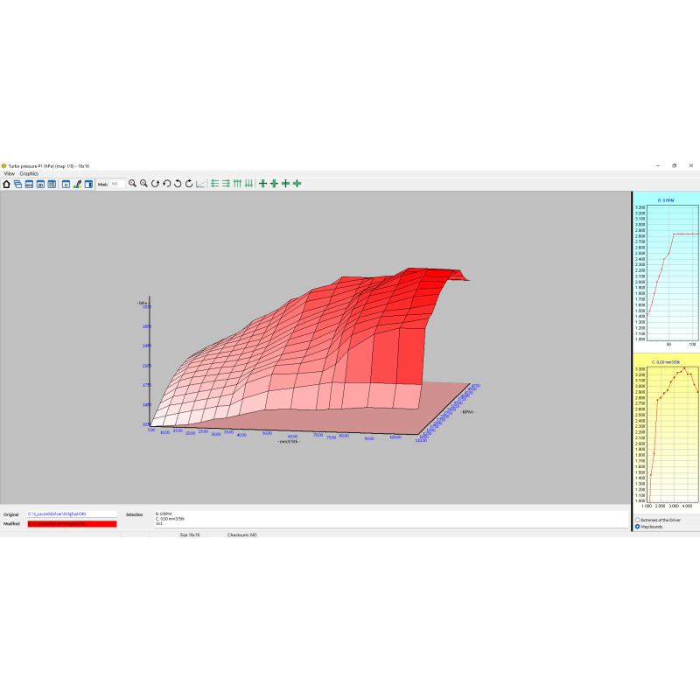The width and height of the screenshot is (700, 700).
Task: Click the line chart axes icon
Action: tap(200, 184)
